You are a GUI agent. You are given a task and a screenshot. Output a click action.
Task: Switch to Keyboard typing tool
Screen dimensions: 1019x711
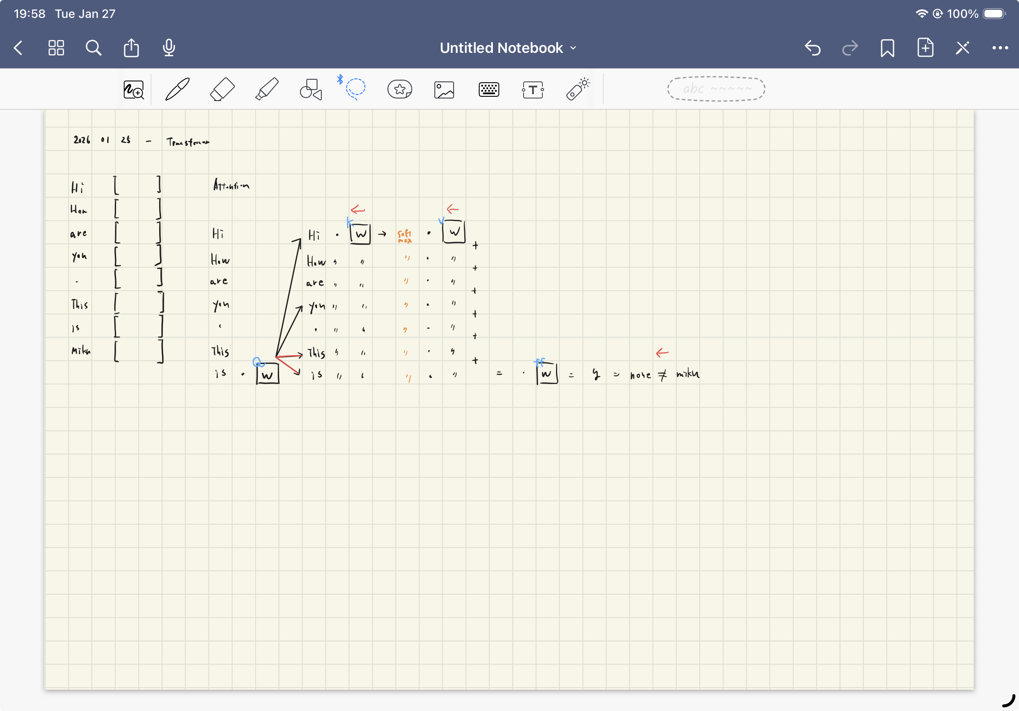tap(489, 90)
